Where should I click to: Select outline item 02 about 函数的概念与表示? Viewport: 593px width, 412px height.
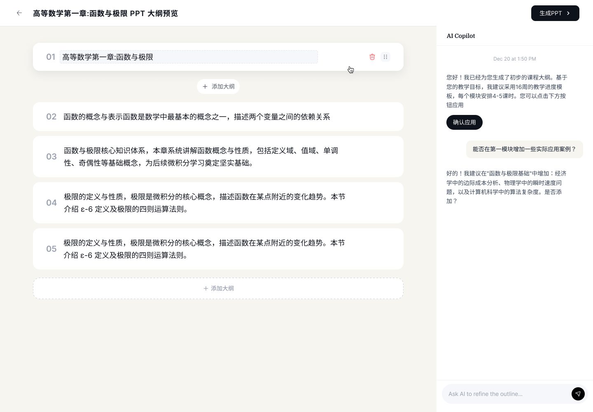(197, 117)
